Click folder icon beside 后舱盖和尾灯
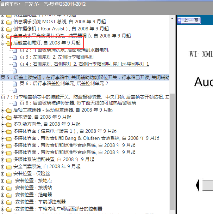213x214 pixels. 9,43
